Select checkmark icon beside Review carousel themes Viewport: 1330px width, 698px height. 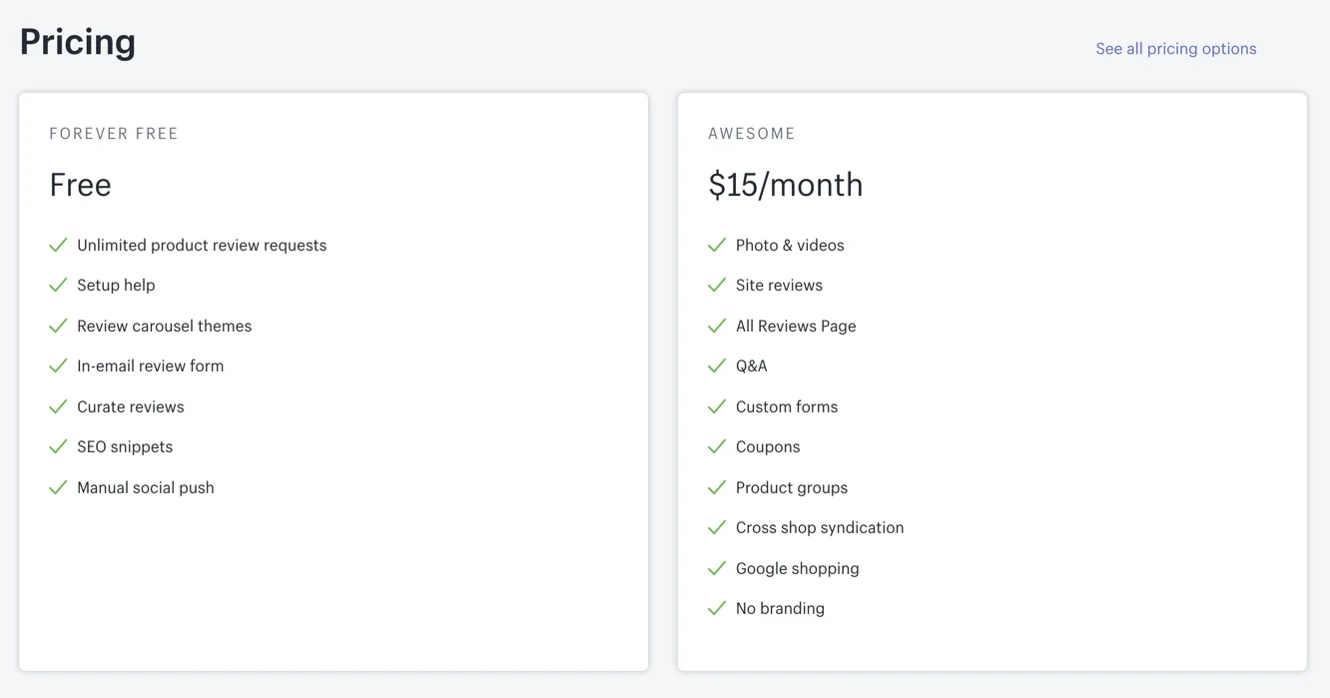click(x=58, y=327)
